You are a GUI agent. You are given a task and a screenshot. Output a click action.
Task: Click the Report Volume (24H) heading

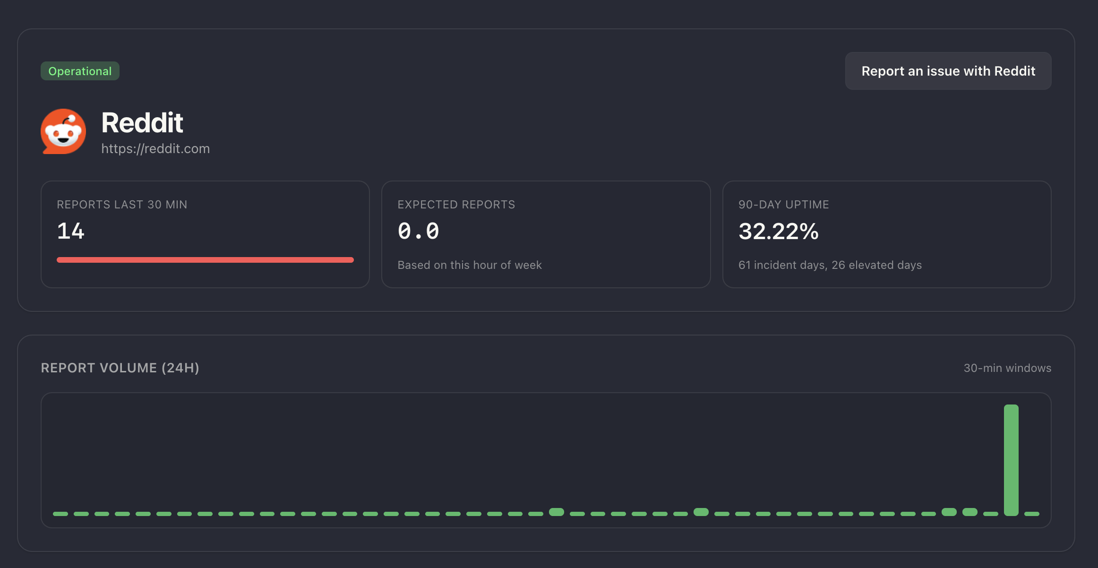120,368
